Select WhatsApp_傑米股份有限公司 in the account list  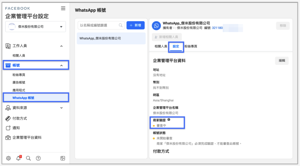click(111, 38)
